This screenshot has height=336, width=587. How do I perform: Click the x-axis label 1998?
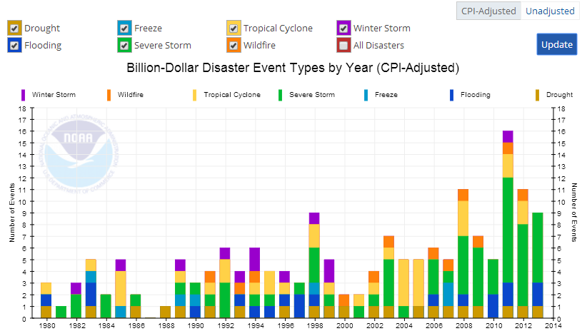(315, 326)
